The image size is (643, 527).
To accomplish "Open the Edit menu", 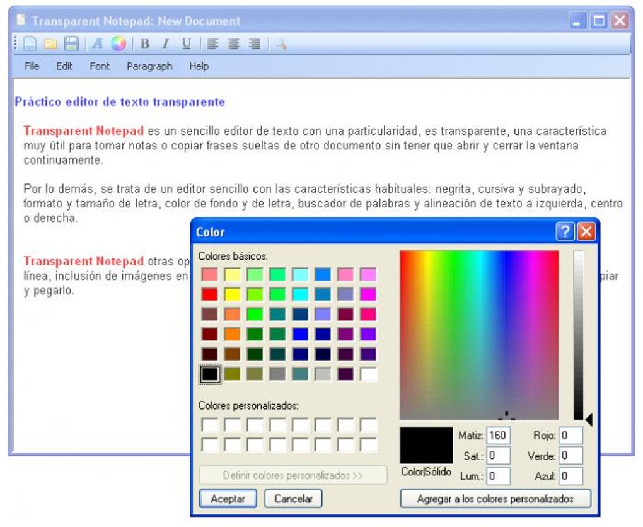I will (x=64, y=66).
